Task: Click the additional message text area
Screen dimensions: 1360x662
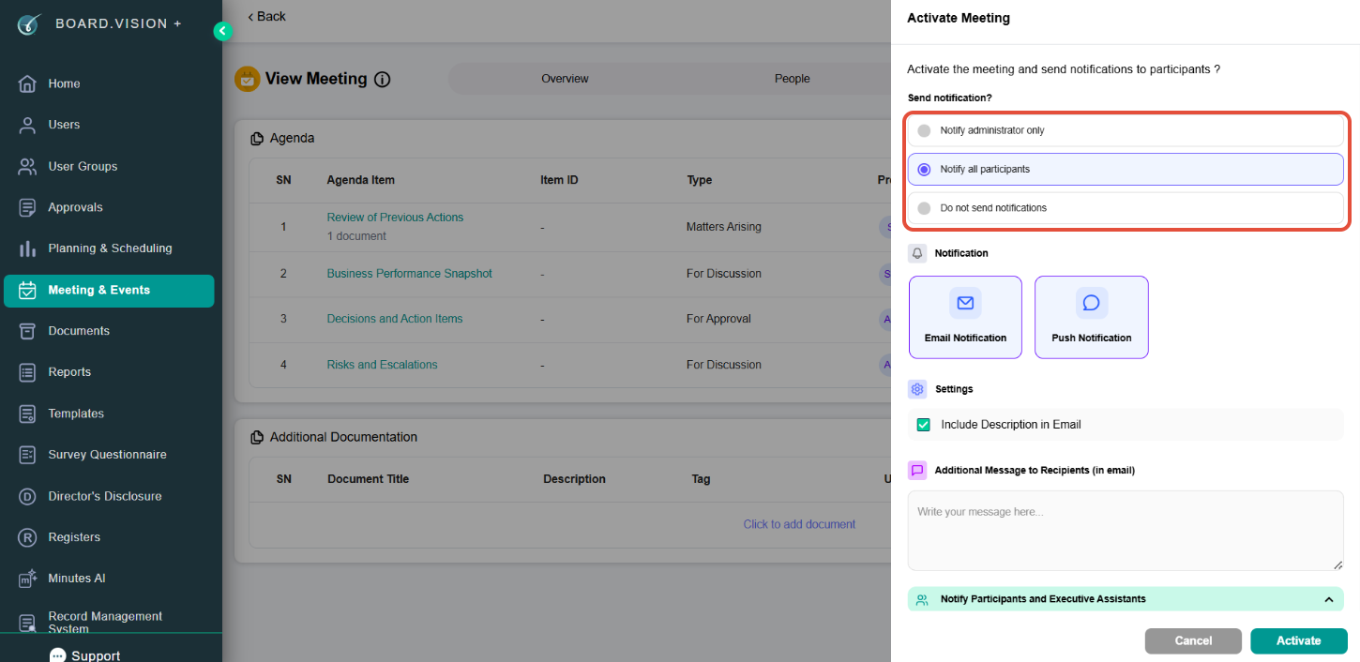Action: pos(1126,531)
